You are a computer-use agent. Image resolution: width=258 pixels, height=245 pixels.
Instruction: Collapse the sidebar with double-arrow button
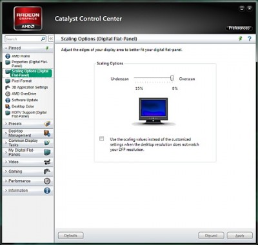coord(51,39)
